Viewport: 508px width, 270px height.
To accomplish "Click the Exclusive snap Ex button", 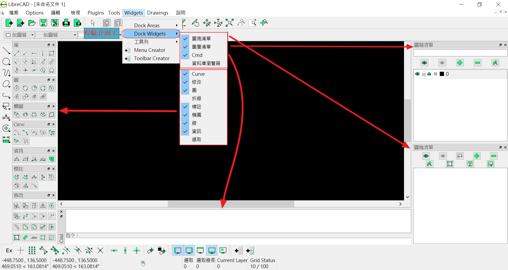I will [x=9, y=250].
